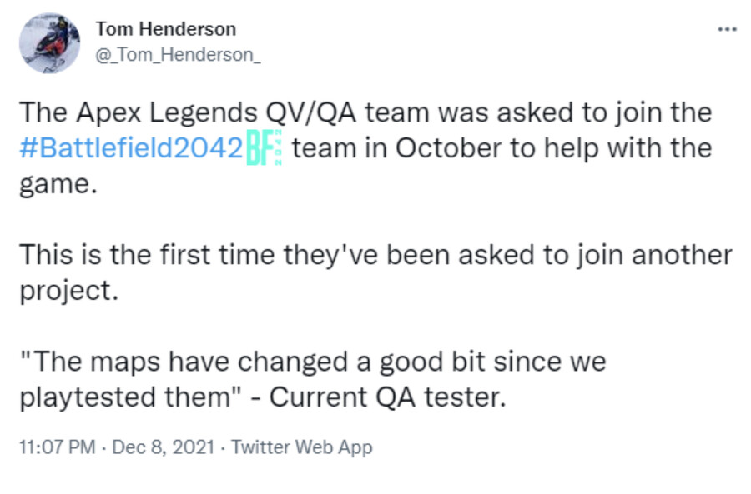This screenshot has height=494, width=751.
Task: Click the "Current QA tester" attribution
Action: pos(388,398)
